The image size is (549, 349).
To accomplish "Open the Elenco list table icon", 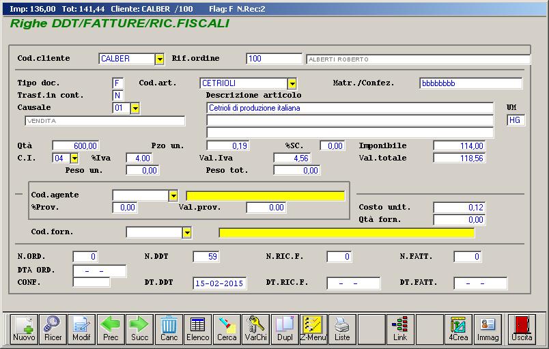I will point(198,329).
